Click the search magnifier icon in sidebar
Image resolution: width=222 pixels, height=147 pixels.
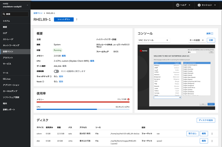pyautogui.click(x=4, y=14)
